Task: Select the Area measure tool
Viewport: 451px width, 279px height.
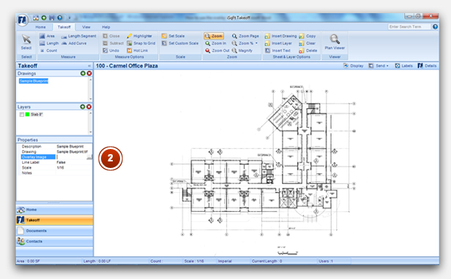Action: pos(47,36)
